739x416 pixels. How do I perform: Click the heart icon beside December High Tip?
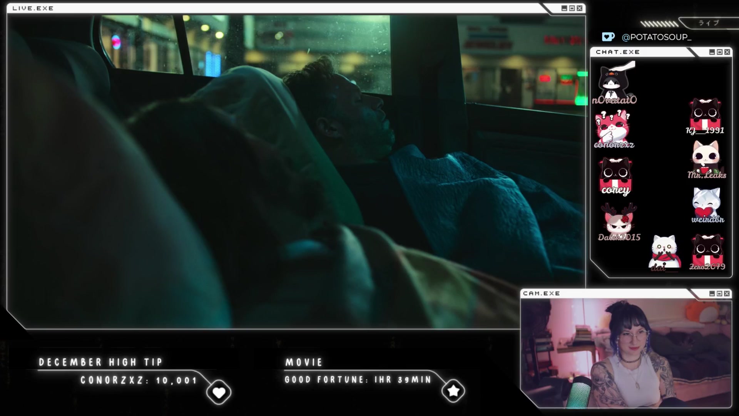point(219,392)
